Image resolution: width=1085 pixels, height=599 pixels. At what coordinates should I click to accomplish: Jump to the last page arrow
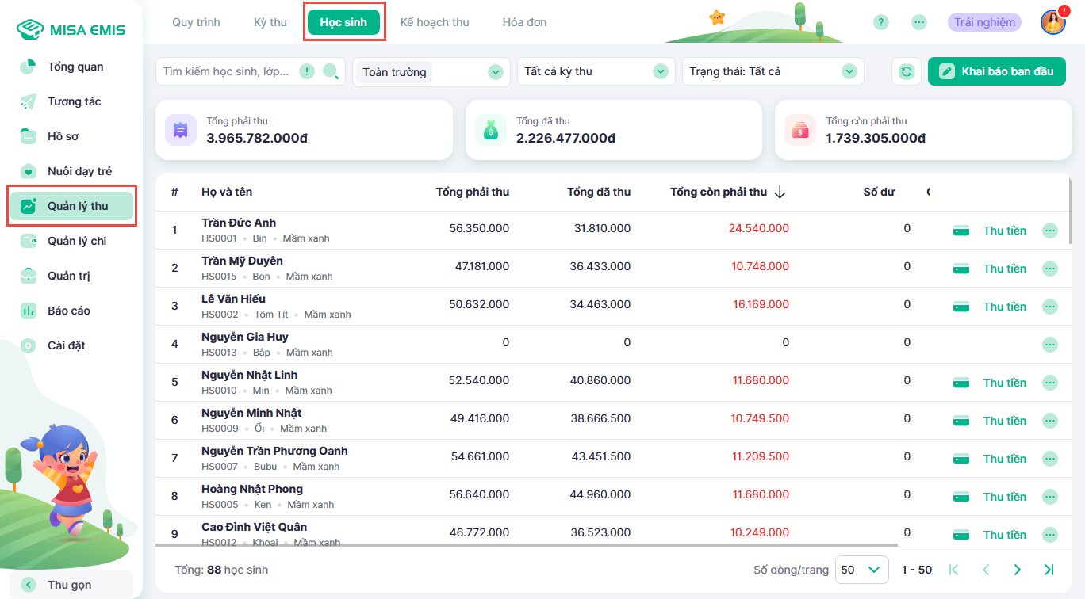pos(1049,570)
